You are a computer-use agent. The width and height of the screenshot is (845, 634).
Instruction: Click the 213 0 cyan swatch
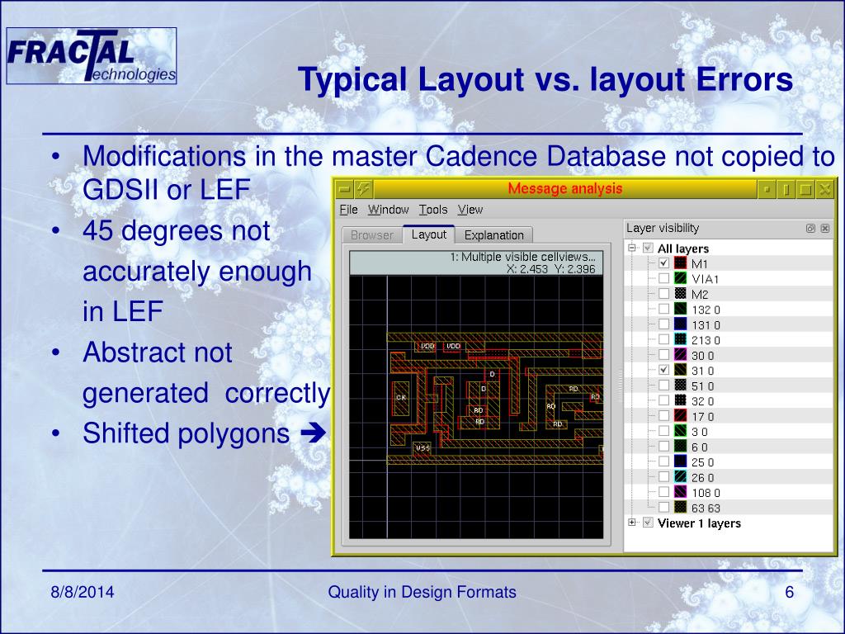coord(681,339)
